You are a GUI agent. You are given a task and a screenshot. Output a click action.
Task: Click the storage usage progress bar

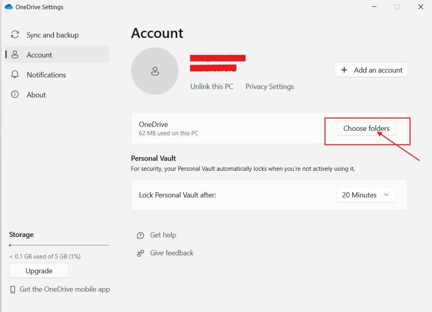59,245
